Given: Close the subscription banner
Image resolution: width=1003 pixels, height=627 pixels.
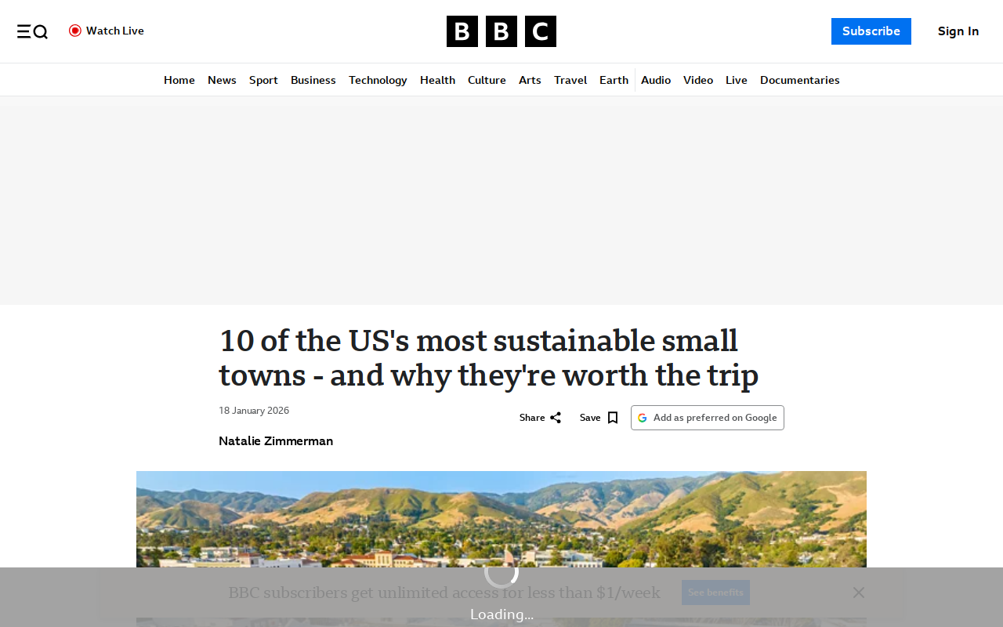Looking at the screenshot, I should pyautogui.click(x=859, y=593).
